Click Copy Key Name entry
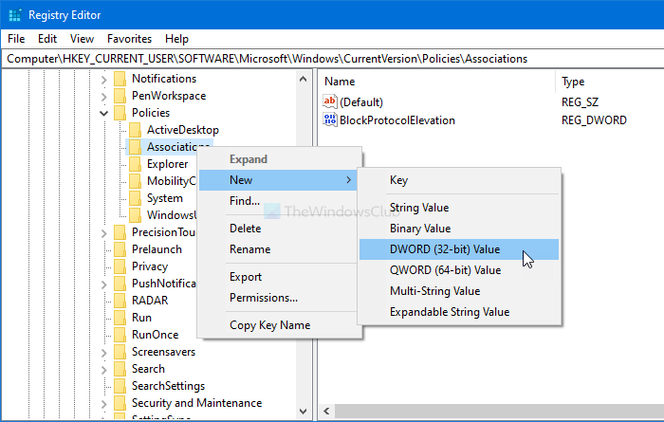664x422 pixels. pyautogui.click(x=269, y=325)
